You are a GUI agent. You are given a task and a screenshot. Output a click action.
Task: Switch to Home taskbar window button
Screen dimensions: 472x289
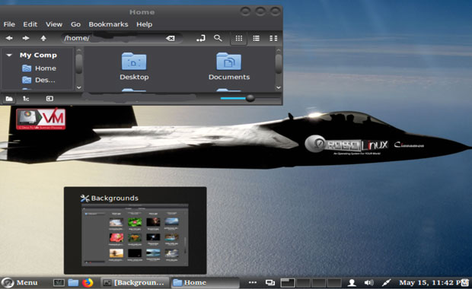205,283
